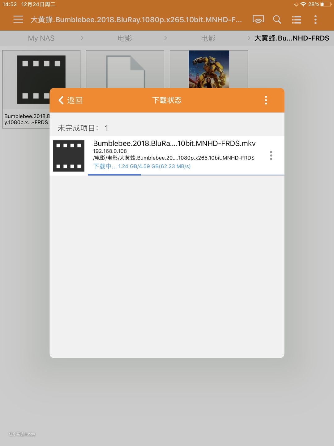334x446 pixels.
Task: Click the blue download progress bar
Action: [x=114, y=175]
